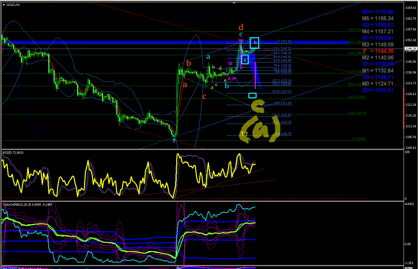The image size is (418, 269).
Task: Select the yellow number label 12
Action: click(x=244, y=134)
